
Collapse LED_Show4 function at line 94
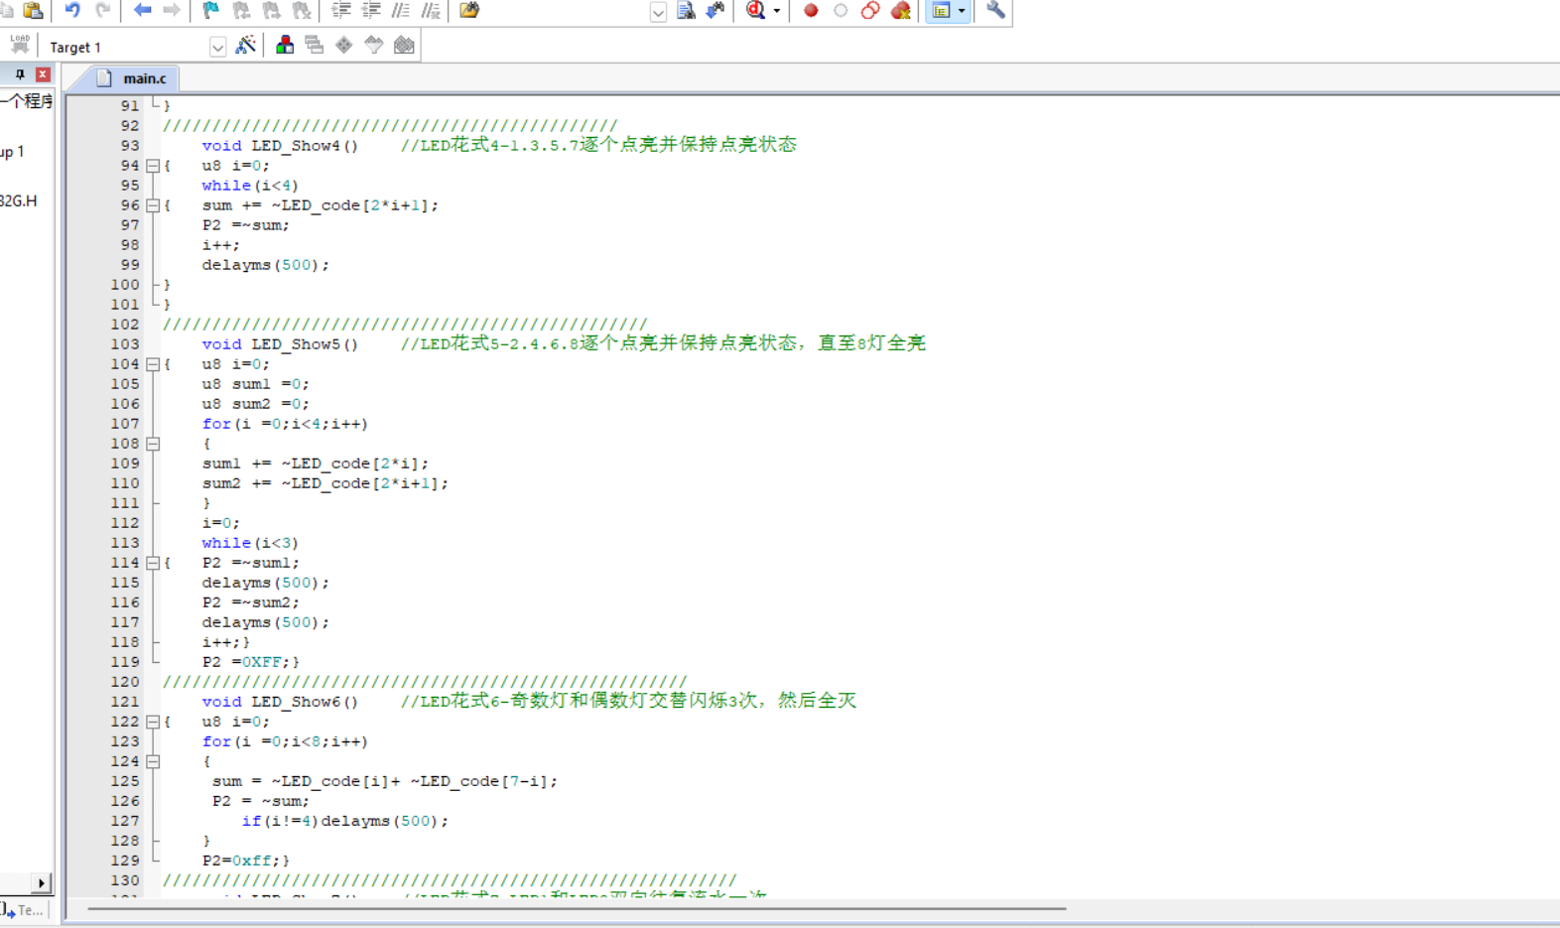click(153, 166)
